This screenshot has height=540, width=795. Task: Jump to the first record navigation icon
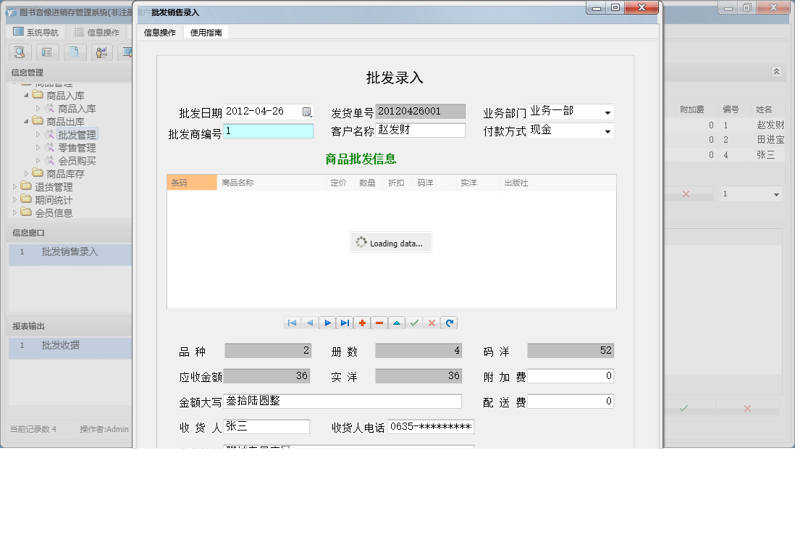(292, 323)
